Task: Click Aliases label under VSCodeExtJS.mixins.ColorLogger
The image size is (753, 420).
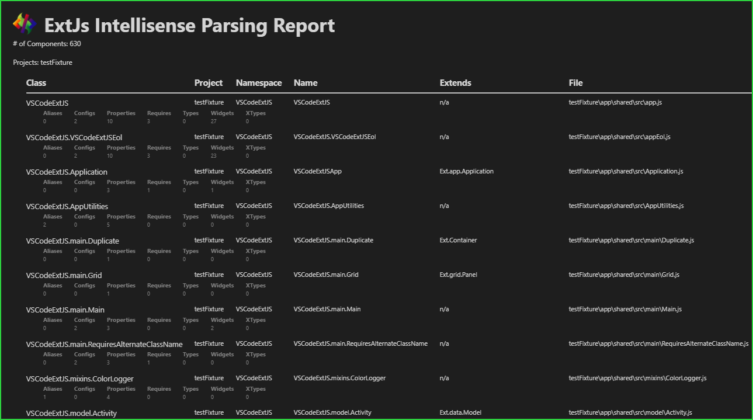Action: 53,389
